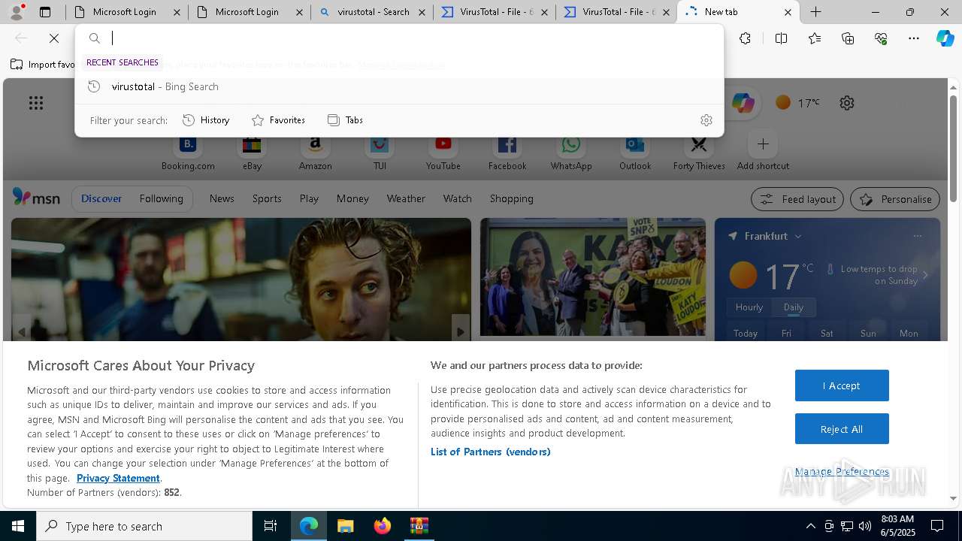
Task: Stop loading the page
Action: (x=54, y=38)
